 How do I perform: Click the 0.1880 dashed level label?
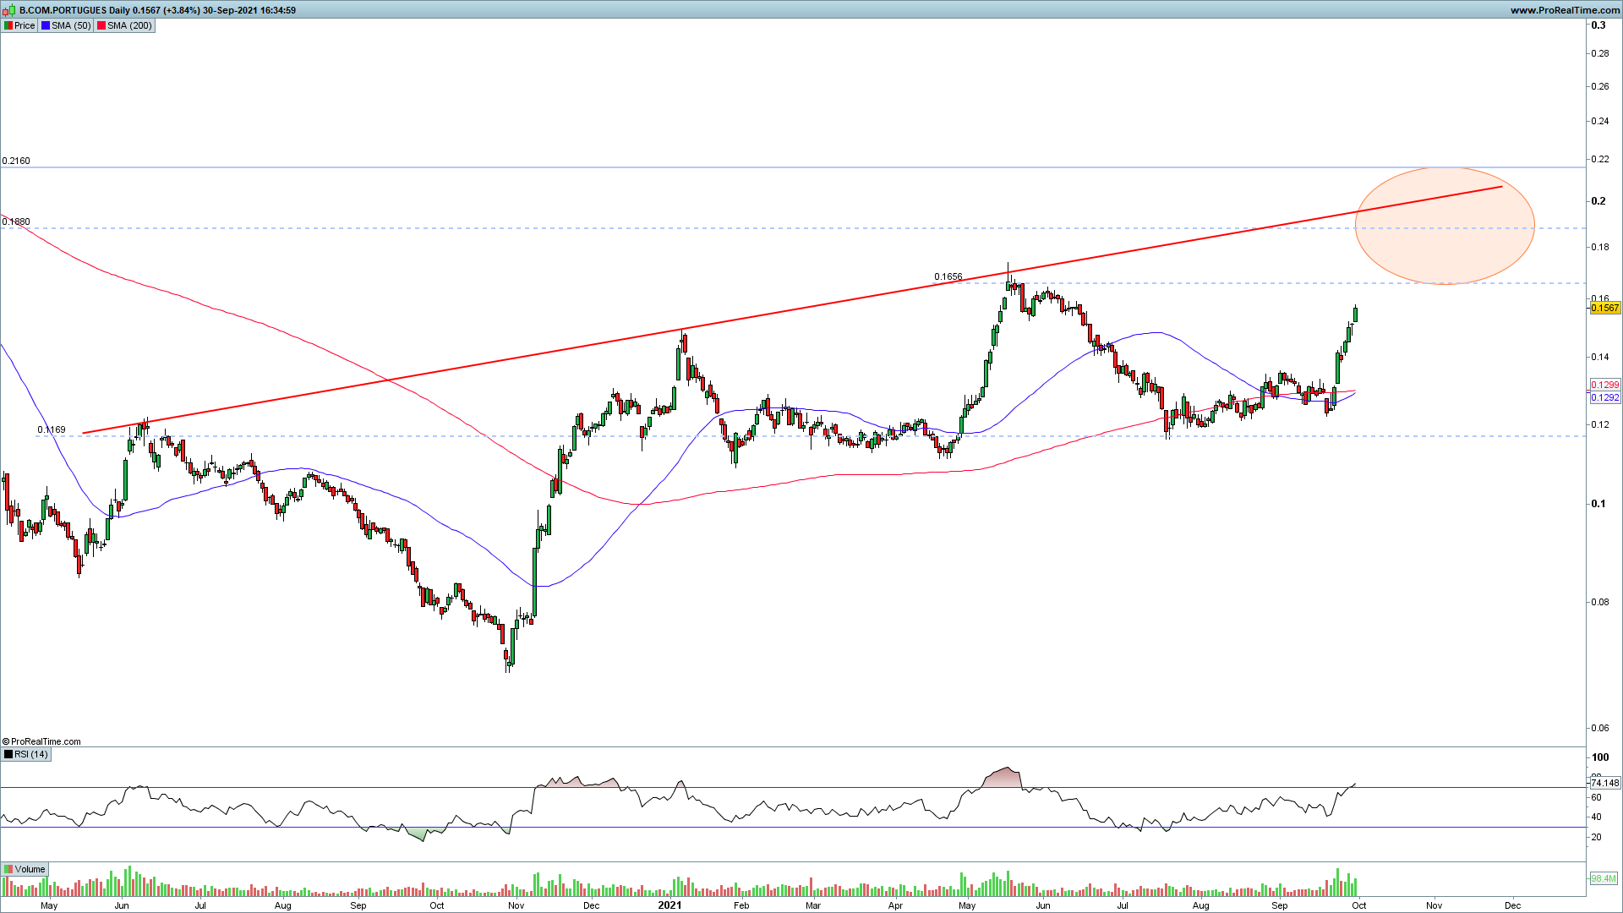pos(16,221)
